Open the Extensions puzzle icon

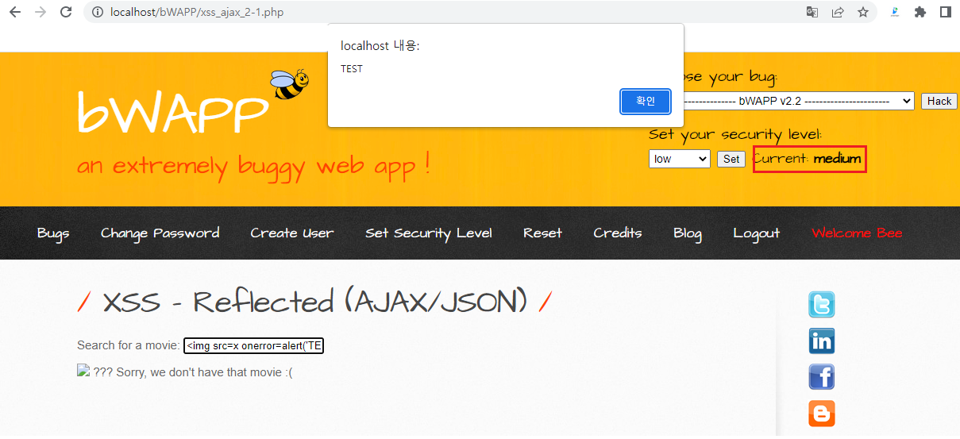[x=920, y=12]
